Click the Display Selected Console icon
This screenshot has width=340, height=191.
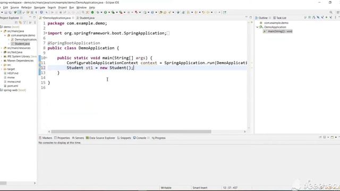[x=325, y=137]
